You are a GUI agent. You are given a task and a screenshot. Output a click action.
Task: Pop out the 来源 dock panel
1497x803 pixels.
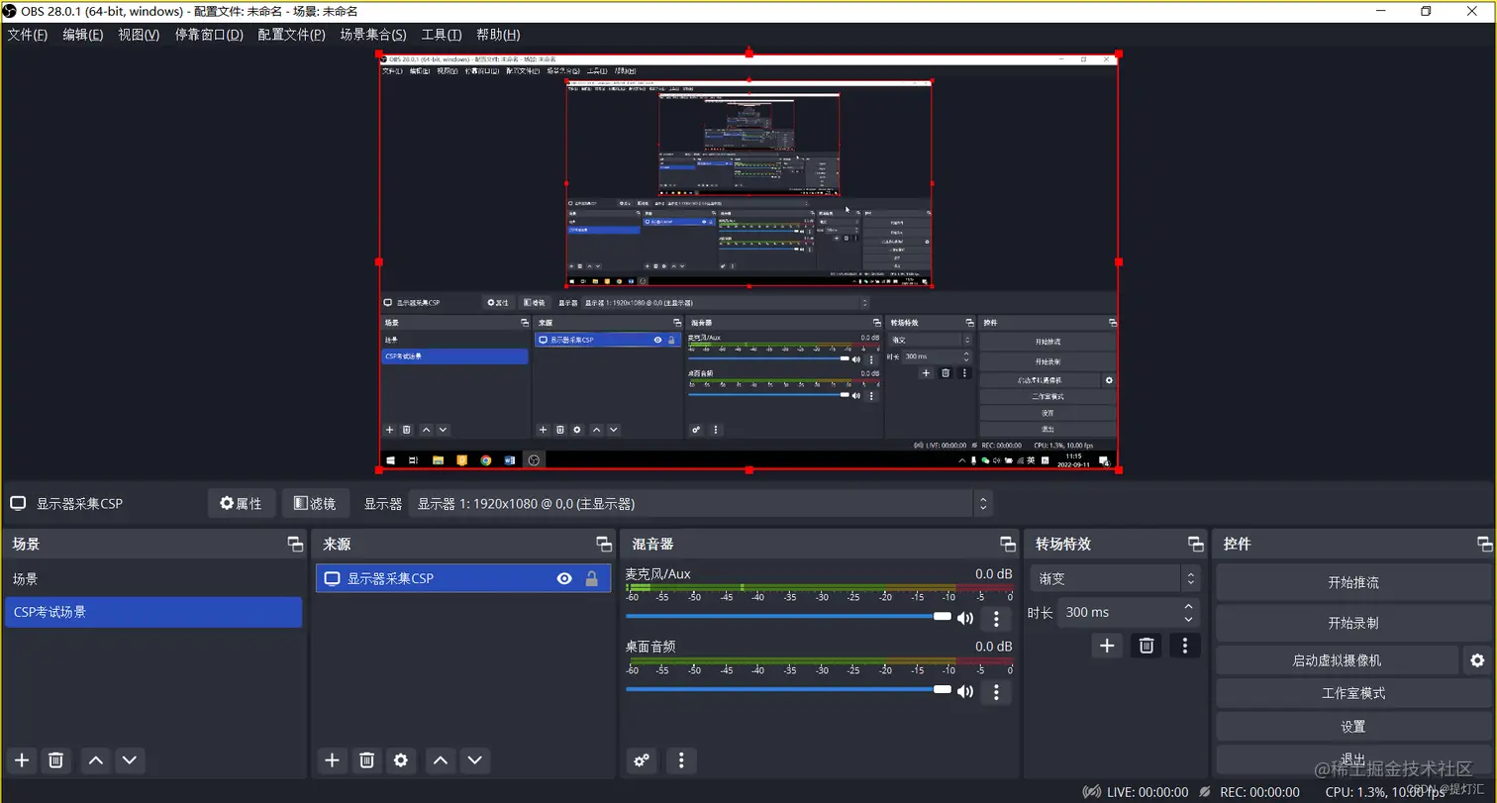(604, 544)
